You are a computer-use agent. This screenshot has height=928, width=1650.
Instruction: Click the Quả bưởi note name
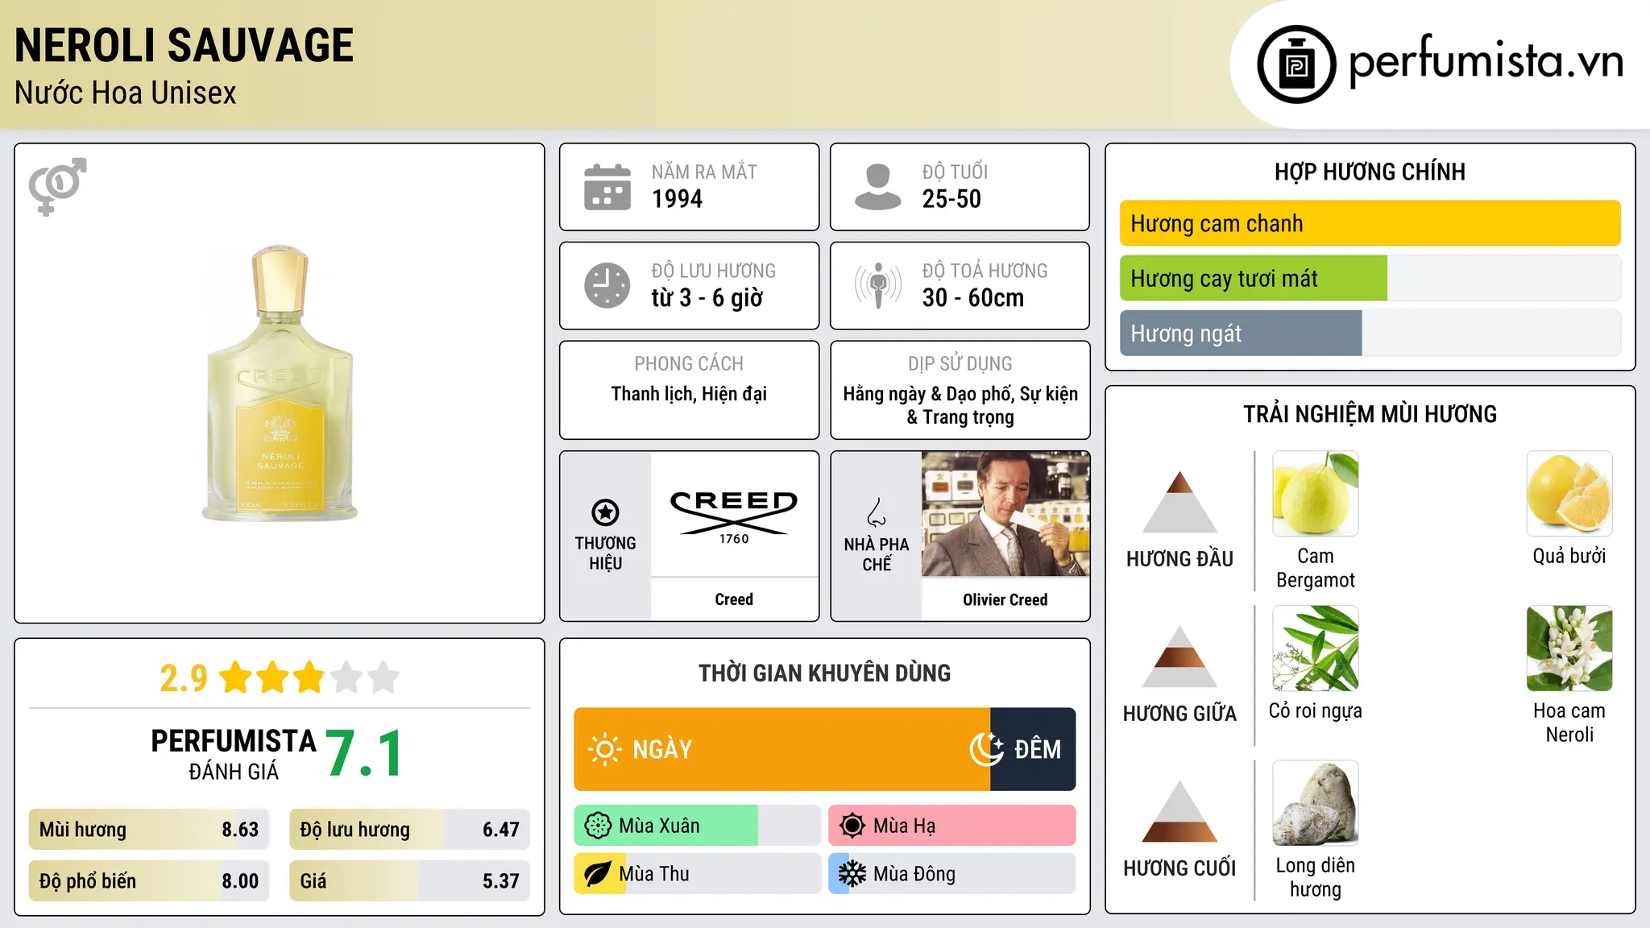[x=1569, y=556]
